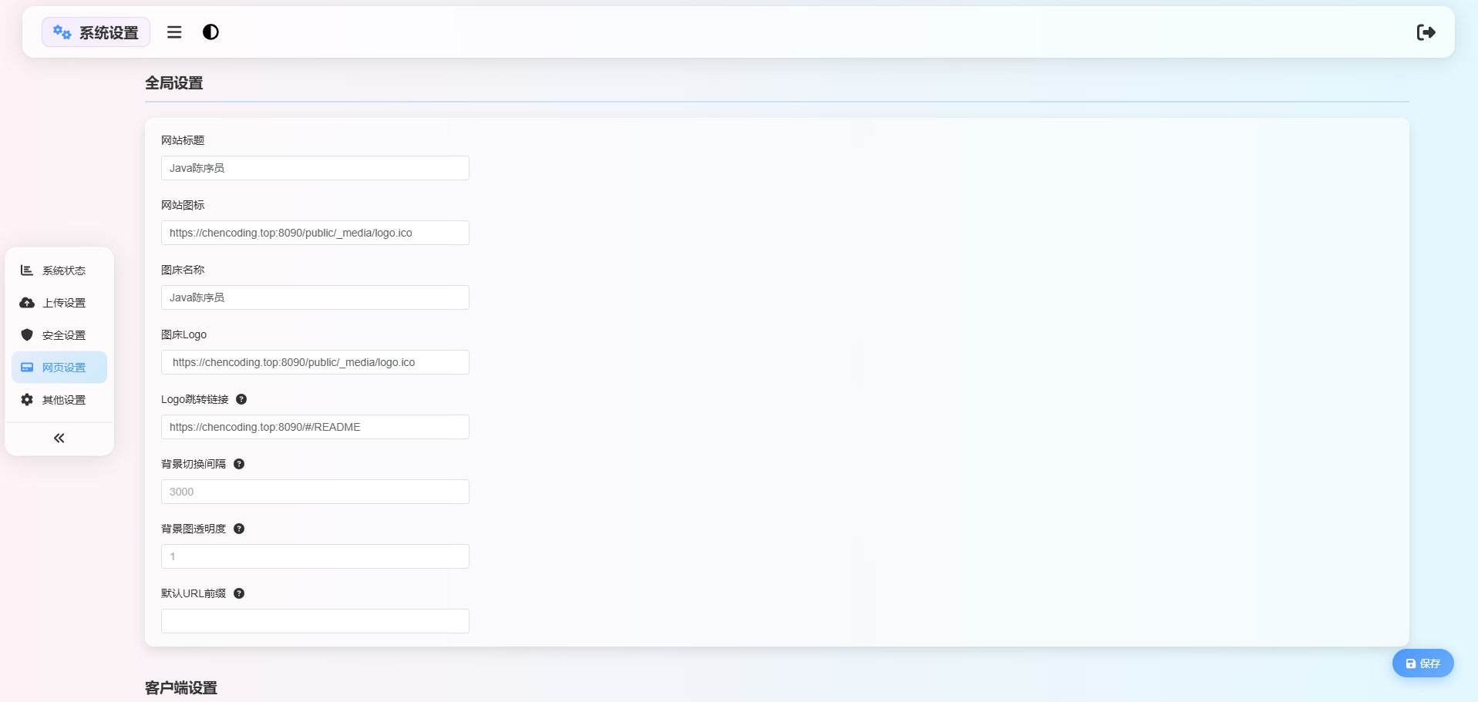Collapse the sidebar with double chevron
Viewport: 1478px width, 702px height.
[59, 438]
